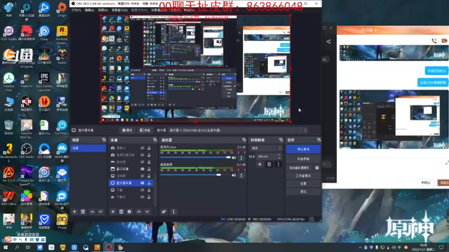Click the 滤镜 filters button above the docks
The width and height of the screenshot is (449, 252).
(145, 130)
